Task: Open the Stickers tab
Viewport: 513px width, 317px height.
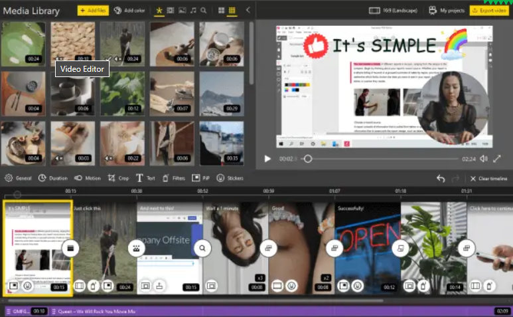Action: tap(230, 178)
